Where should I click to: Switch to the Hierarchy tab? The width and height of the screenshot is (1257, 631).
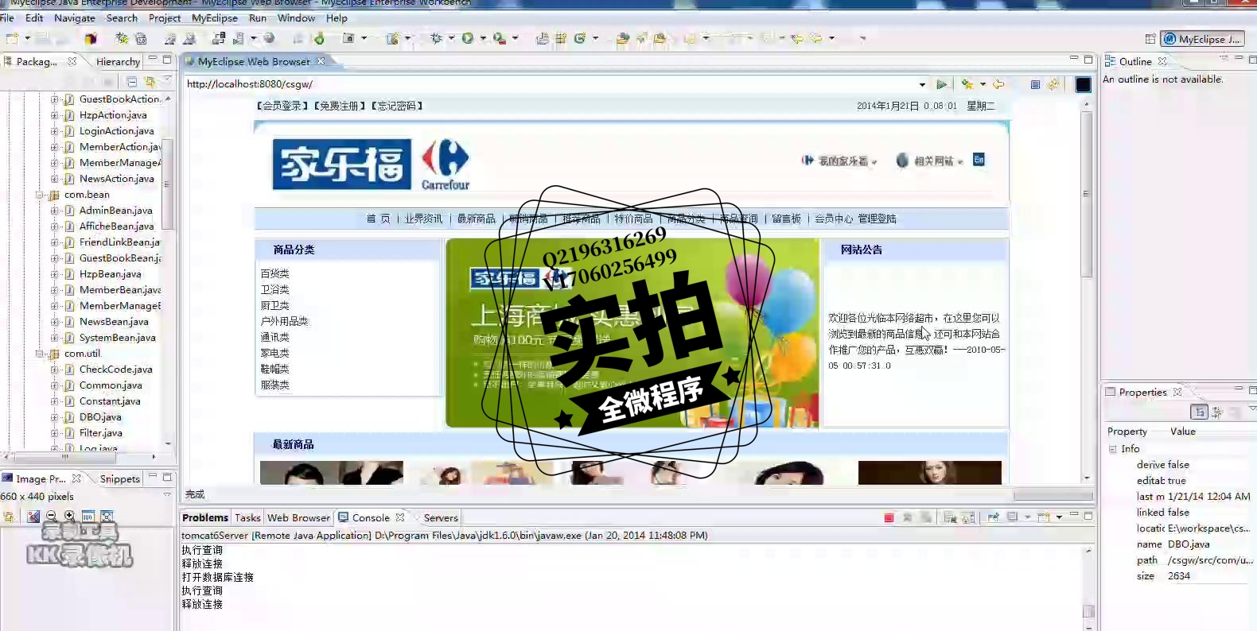click(118, 61)
